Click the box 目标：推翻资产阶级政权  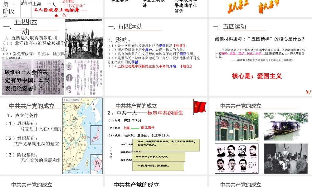[x=166, y=145]
